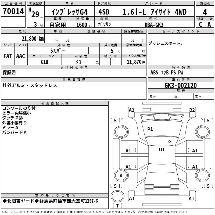Click the 北関東ヤード address line
The width and height of the screenshot is (215, 215).
click(50, 201)
